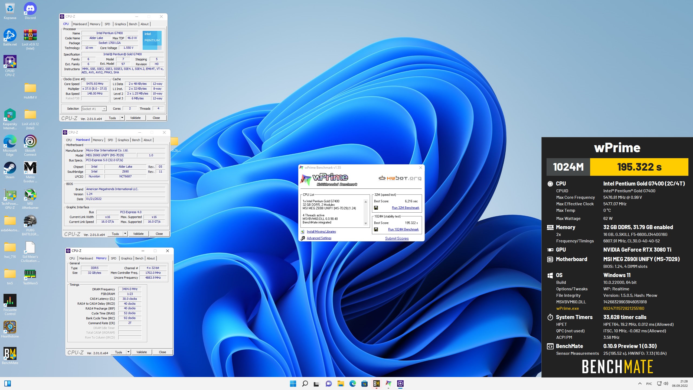
Task: Switch to Mainboard tab in top CPU-Z window
Action: coord(80,24)
